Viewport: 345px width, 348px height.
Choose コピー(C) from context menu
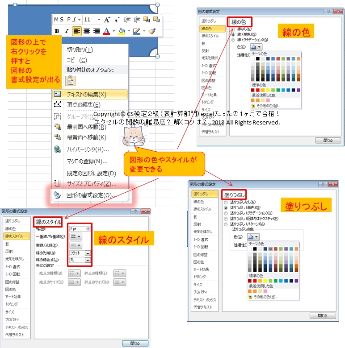tap(90, 60)
